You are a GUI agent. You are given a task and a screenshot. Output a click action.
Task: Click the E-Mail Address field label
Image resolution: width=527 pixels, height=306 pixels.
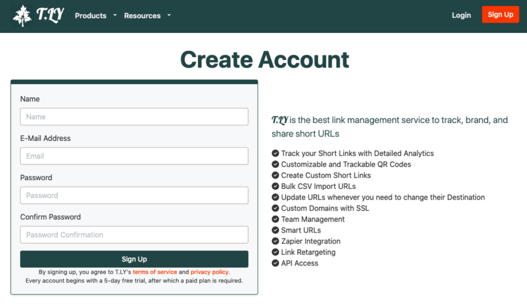[x=45, y=138]
